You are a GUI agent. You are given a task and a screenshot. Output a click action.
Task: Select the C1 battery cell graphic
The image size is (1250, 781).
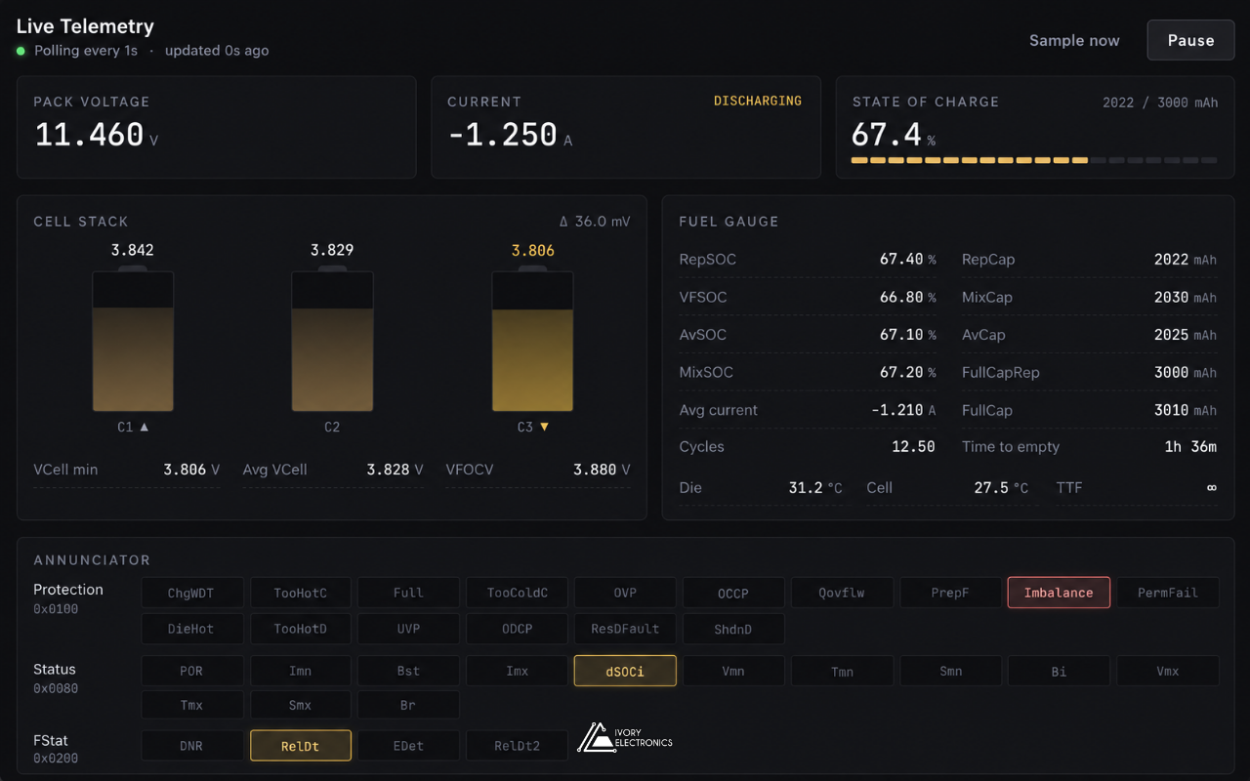tap(133, 339)
